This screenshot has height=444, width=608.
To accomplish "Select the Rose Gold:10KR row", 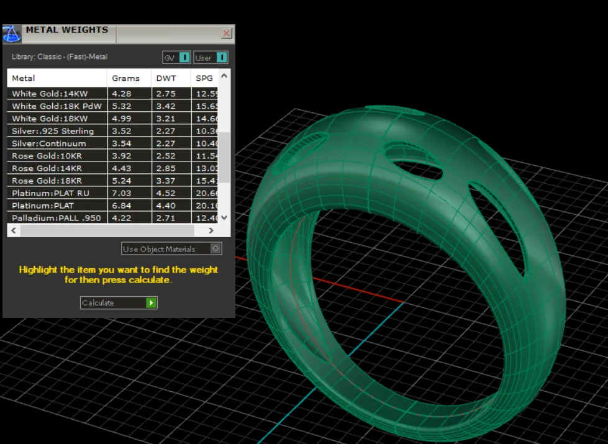I will (x=112, y=155).
